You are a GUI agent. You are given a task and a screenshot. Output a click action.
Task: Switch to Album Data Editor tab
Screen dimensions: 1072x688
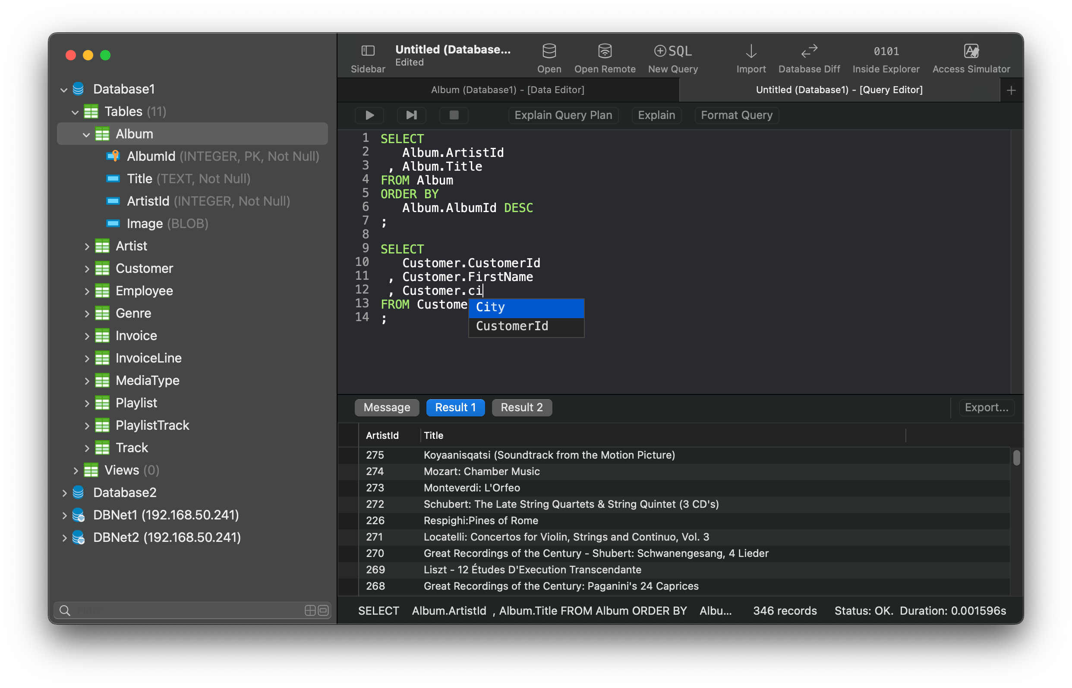pos(507,90)
